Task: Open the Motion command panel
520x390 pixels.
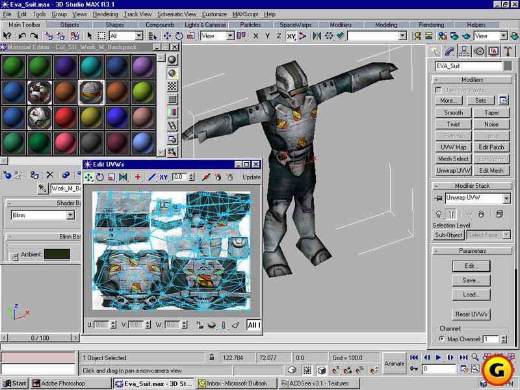Action: (479, 51)
